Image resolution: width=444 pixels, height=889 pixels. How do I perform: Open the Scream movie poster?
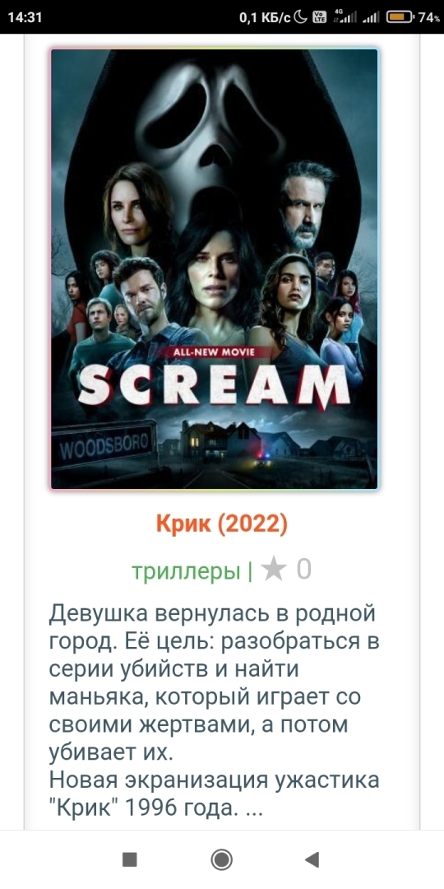pyautogui.click(x=214, y=268)
